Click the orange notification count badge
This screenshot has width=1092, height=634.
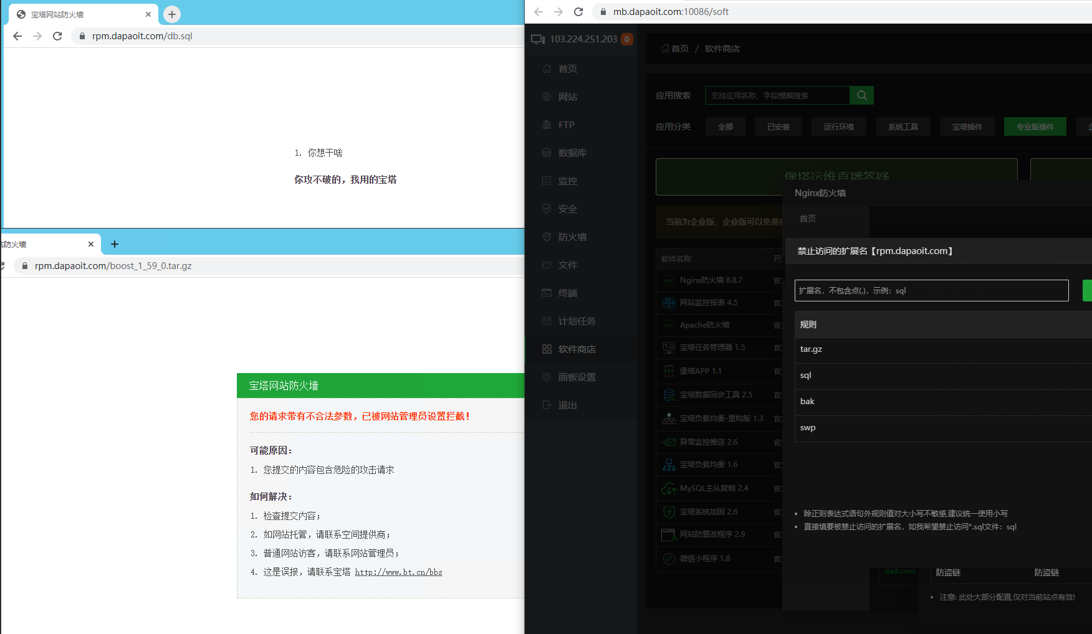point(627,39)
